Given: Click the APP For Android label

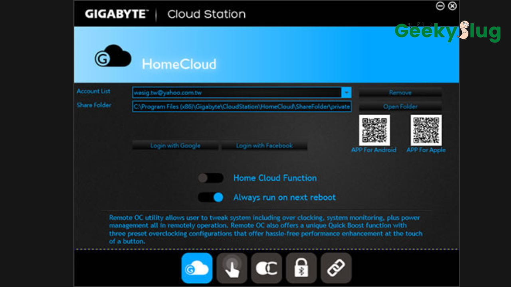Looking at the screenshot, I should pyautogui.click(x=374, y=150).
